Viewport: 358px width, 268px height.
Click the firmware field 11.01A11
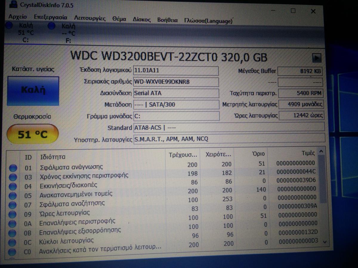click(176, 71)
